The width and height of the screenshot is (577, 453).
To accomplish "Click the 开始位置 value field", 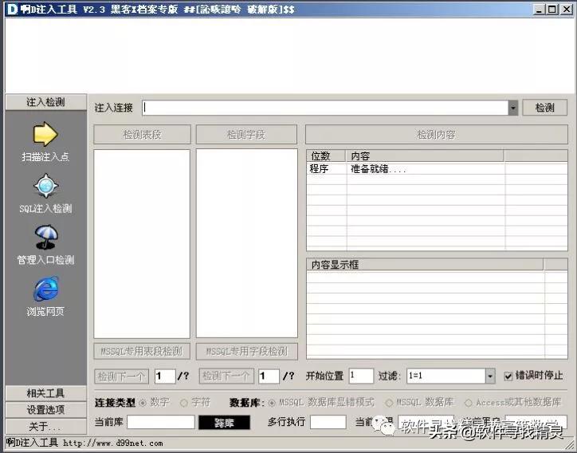I will [361, 376].
